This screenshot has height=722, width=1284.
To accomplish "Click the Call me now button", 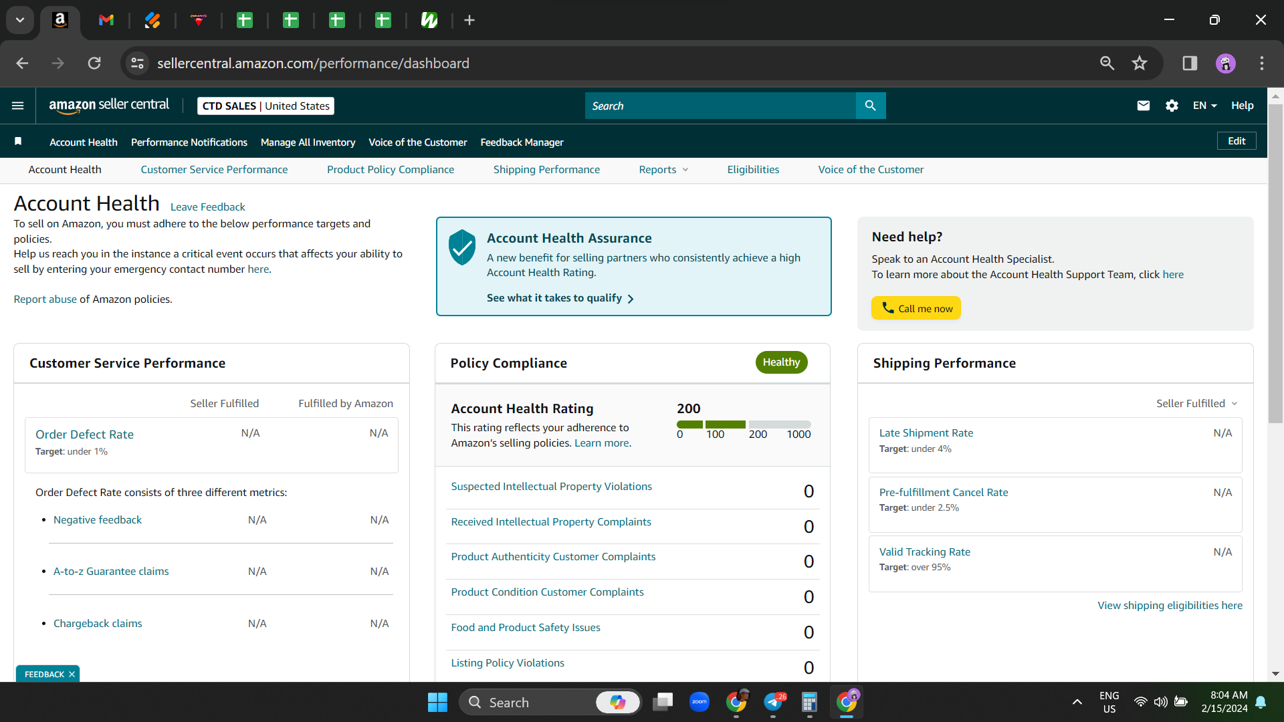I will click(x=916, y=308).
